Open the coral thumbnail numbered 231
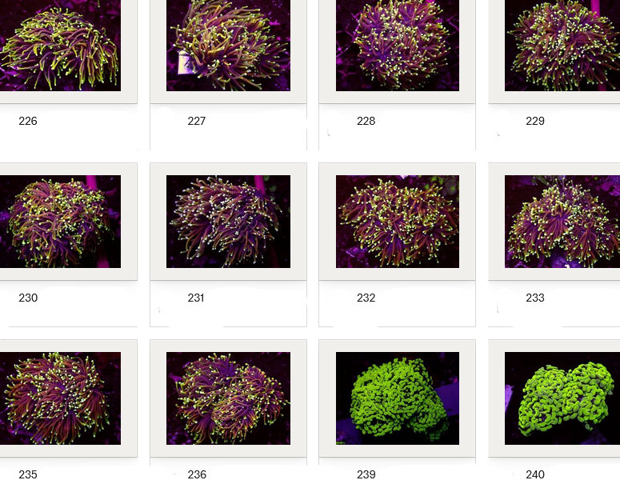620x500 pixels. [228, 222]
